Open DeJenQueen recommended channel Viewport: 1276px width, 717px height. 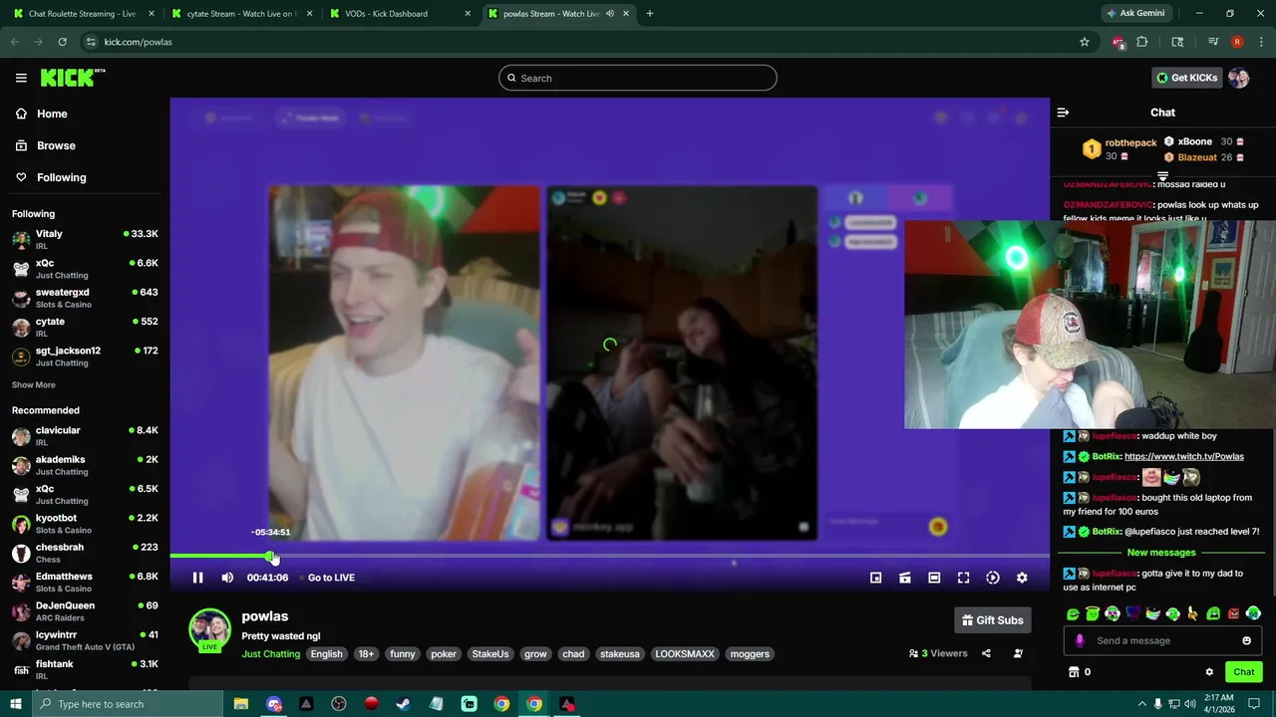pyautogui.click(x=85, y=610)
